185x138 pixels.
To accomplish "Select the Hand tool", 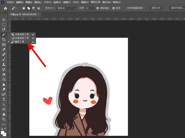I will pos(4,114).
